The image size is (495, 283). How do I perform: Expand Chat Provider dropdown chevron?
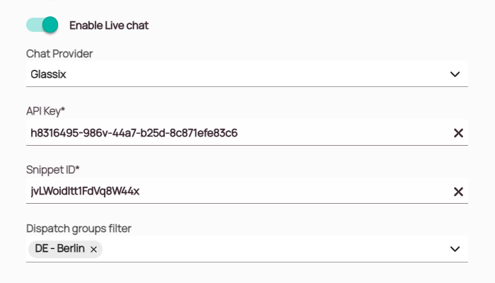pyautogui.click(x=455, y=74)
